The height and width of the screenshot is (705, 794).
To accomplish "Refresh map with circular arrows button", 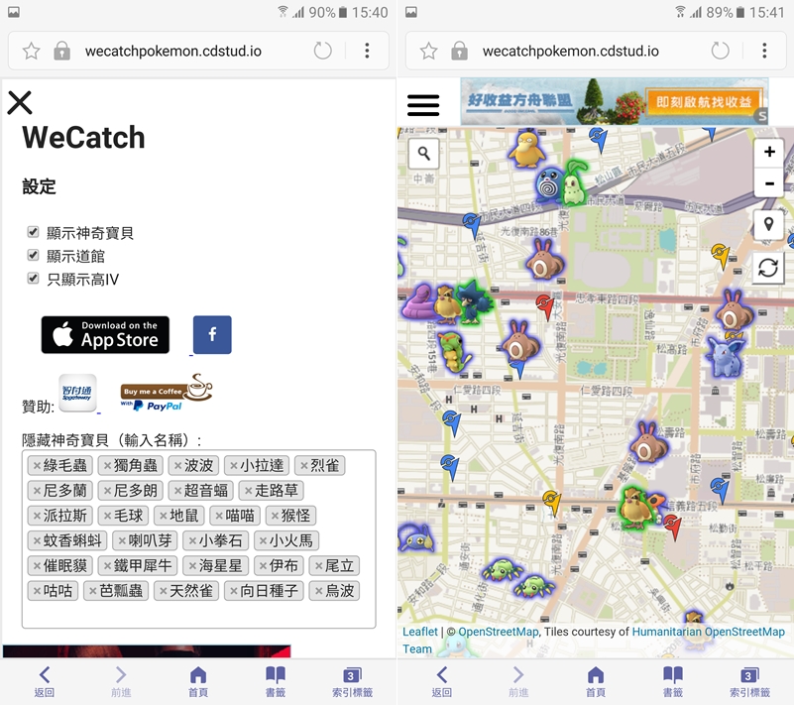I will point(768,268).
